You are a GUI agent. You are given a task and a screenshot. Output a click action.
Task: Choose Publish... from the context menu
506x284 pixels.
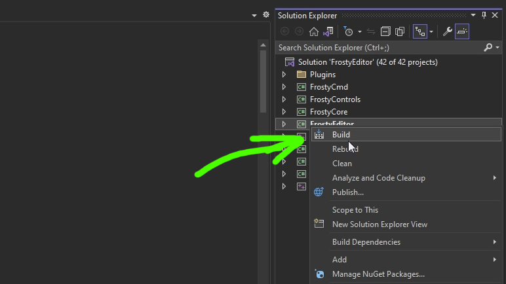(406, 192)
